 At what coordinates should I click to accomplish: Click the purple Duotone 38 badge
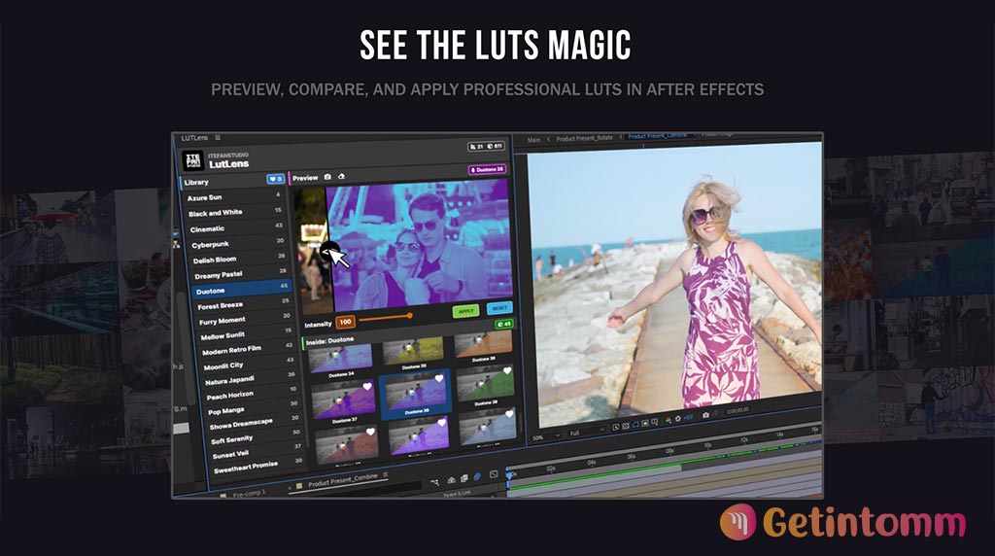pyautogui.click(x=487, y=169)
